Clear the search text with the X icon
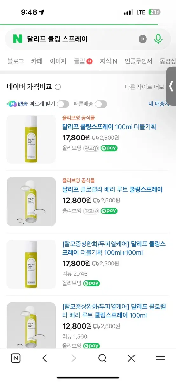 143,39
